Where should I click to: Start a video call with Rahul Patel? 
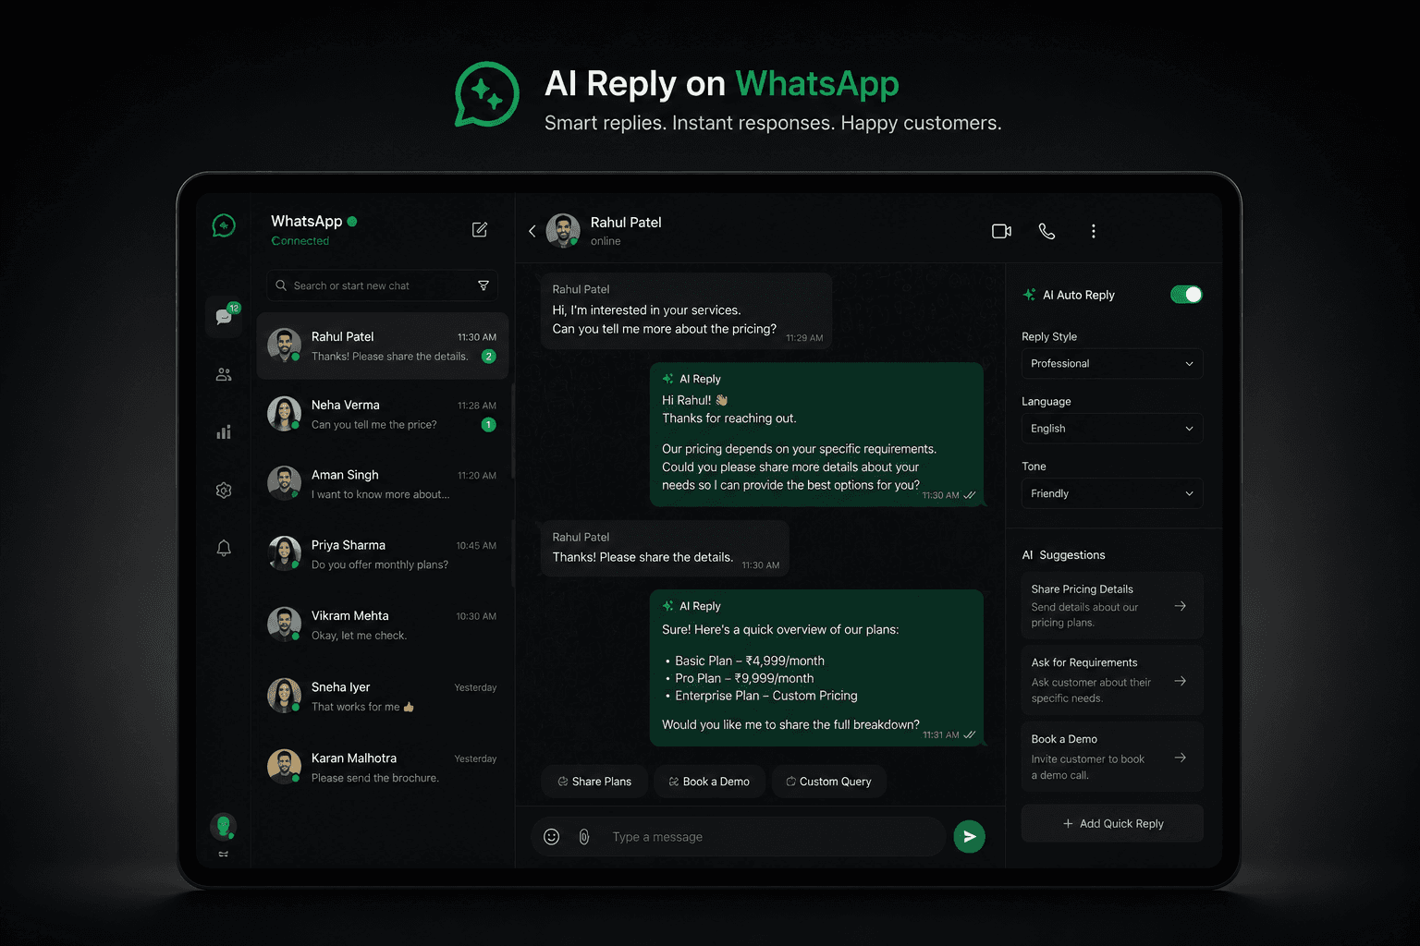(1001, 231)
